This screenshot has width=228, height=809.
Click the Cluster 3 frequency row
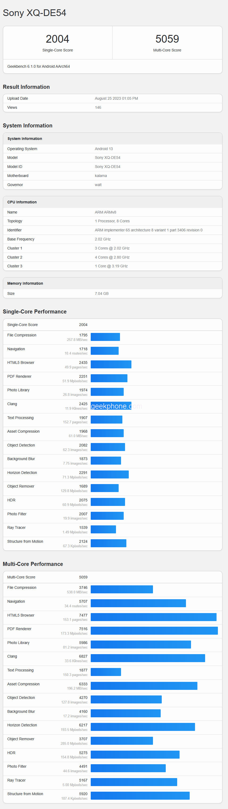(112, 266)
